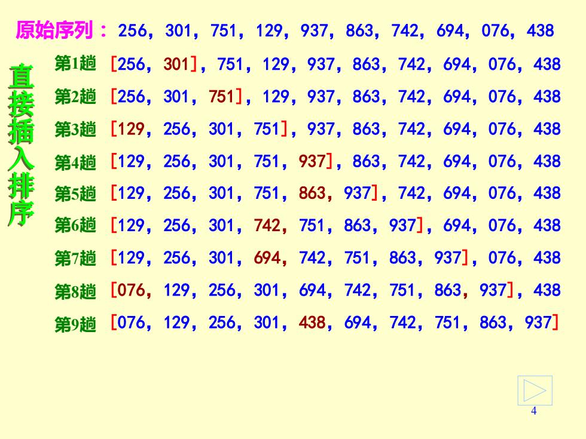Screen dimensions: 586x439
Task: Click the red 301 in the 第1趟 row
Action: 176,64
